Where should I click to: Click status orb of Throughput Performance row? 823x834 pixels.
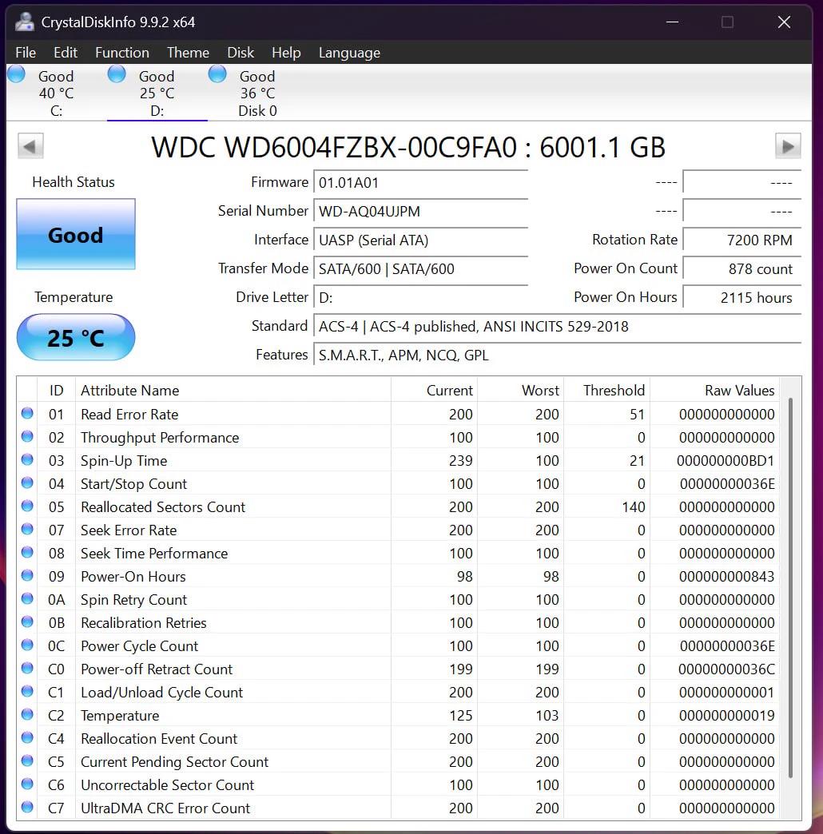pos(27,437)
